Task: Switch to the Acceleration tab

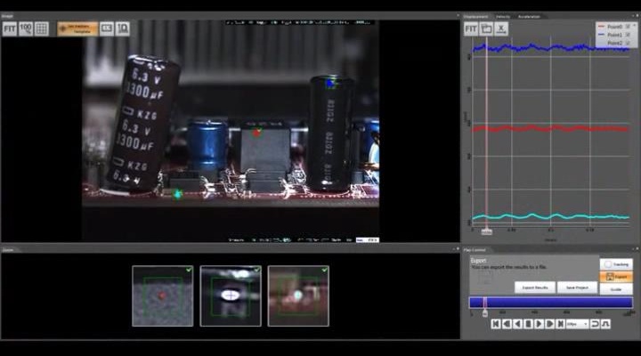Action: [529, 16]
